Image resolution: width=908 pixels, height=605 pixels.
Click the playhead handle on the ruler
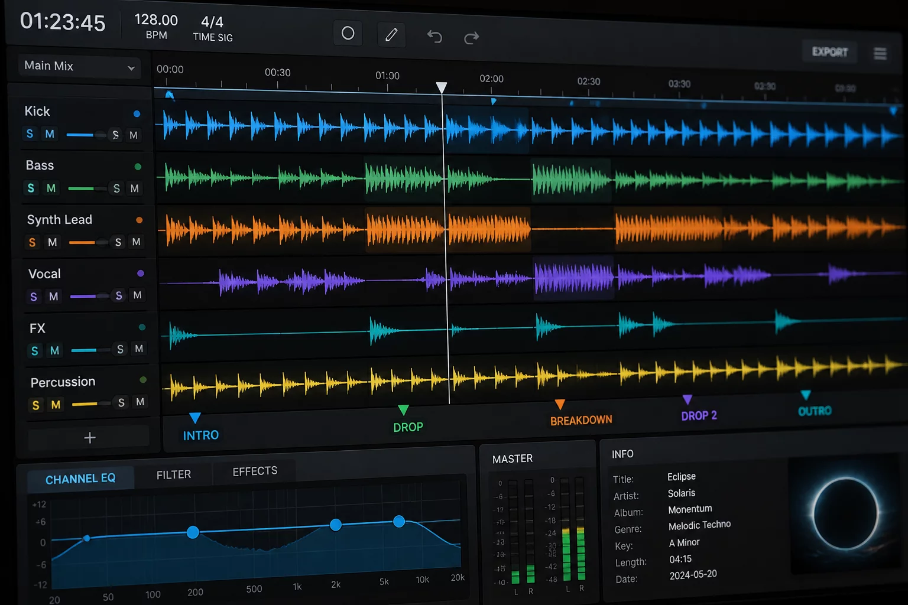(x=442, y=88)
